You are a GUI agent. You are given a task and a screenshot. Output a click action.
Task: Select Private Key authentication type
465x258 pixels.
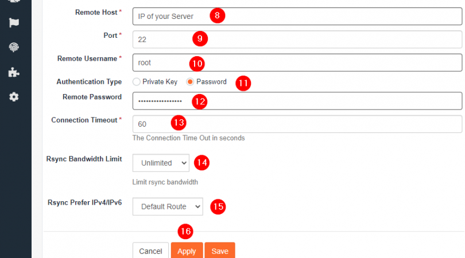(x=137, y=81)
